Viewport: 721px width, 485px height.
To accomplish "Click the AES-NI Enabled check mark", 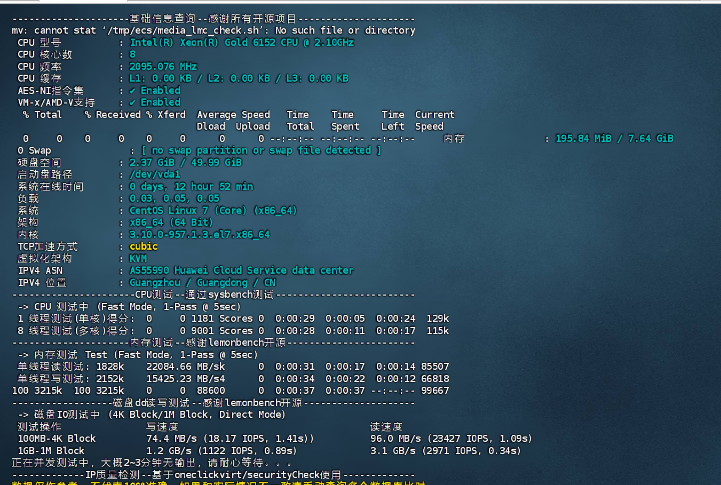I will click(x=132, y=91).
